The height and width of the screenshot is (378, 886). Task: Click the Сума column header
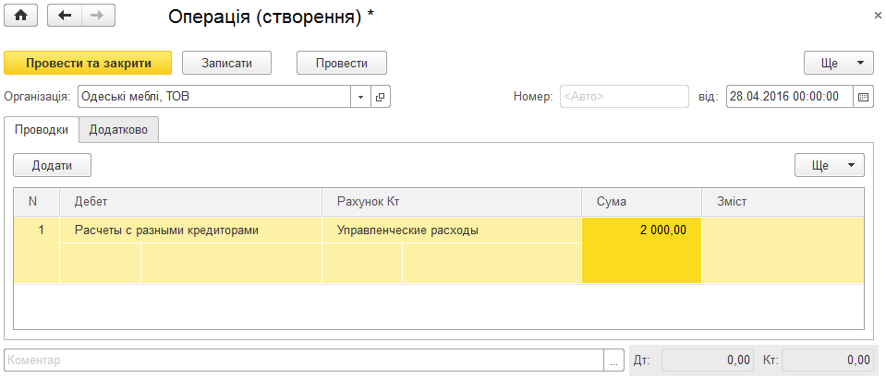coord(641,201)
